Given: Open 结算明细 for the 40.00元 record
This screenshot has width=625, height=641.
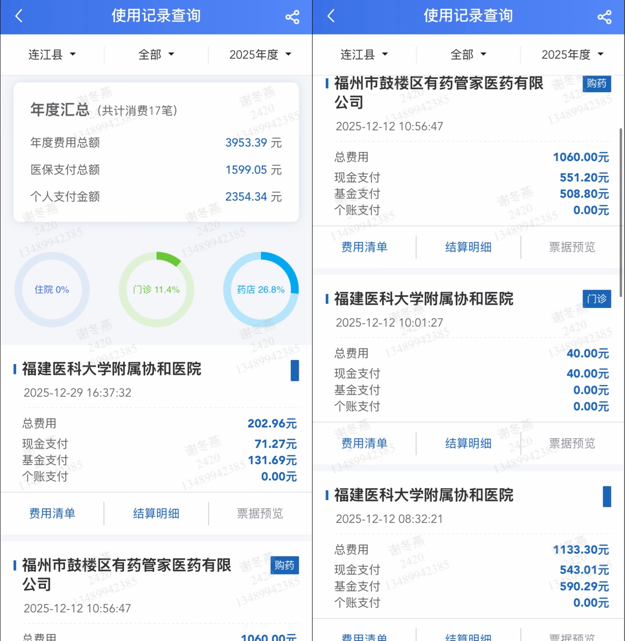Looking at the screenshot, I should coord(468,444).
